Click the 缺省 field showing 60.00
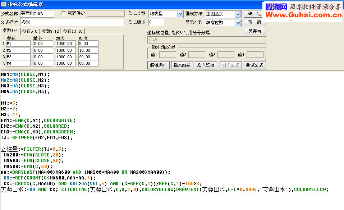The height and width of the screenshot is (210, 344). (x=88, y=63)
